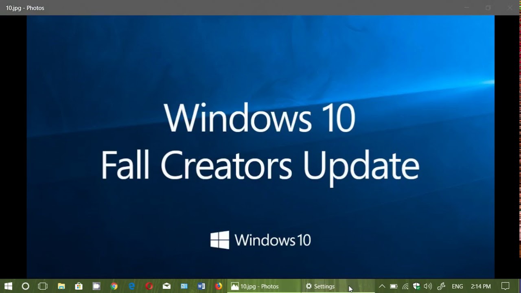Open the Action Center notifications
Image resolution: width=521 pixels, height=293 pixels.
(506, 286)
